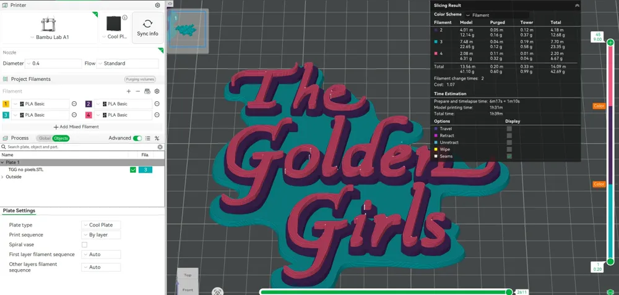This screenshot has width=619, height=295.
Task: Click the upper orange Color marker on slider
Action: pyautogui.click(x=599, y=106)
